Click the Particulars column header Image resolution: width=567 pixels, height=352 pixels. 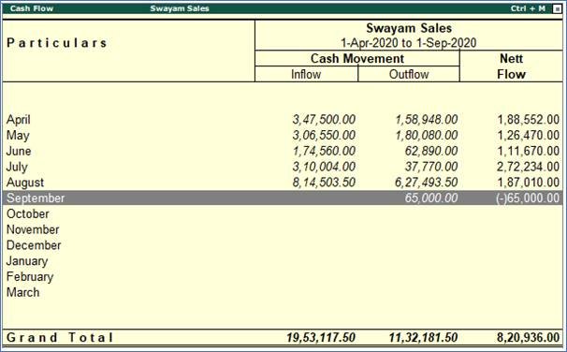tap(57, 43)
